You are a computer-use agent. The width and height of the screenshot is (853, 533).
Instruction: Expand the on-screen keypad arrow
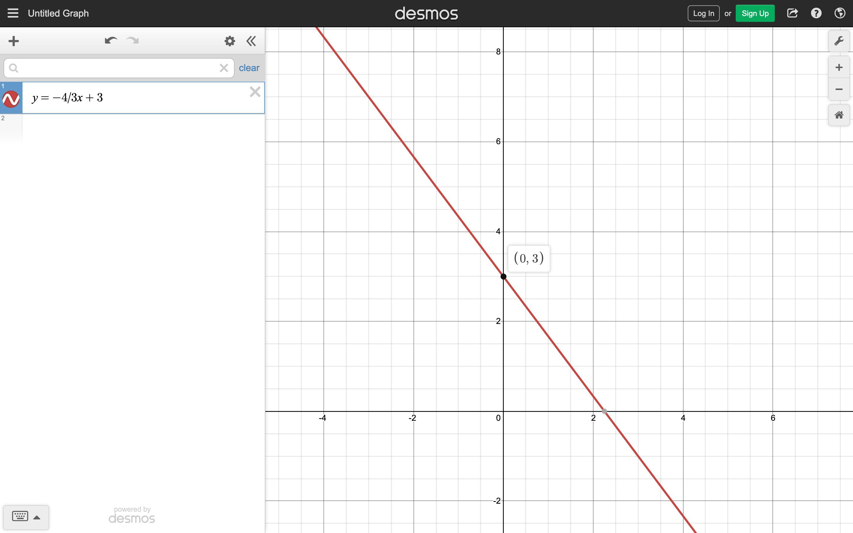pyautogui.click(x=37, y=518)
